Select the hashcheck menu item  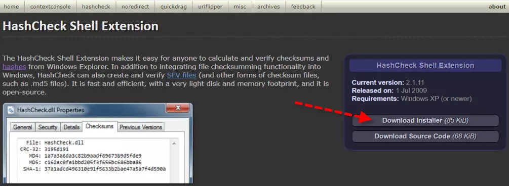click(96, 7)
